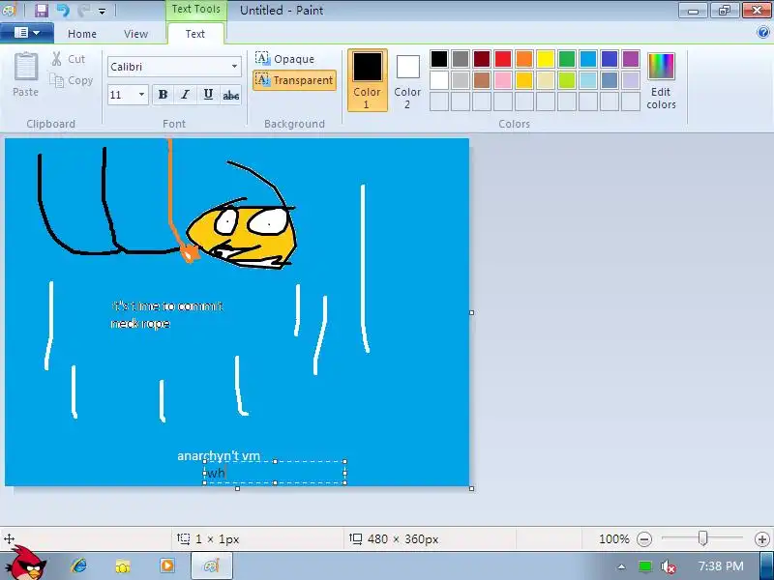The image size is (774, 580).
Task: Undo the last action via toolbar arrow
Action: click(63, 10)
